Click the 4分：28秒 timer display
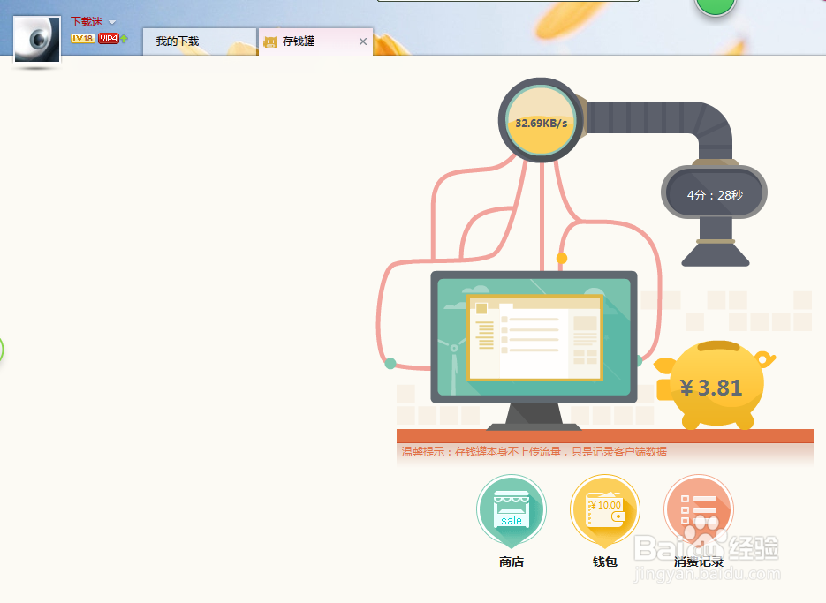The width and height of the screenshot is (826, 603). tap(715, 192)
